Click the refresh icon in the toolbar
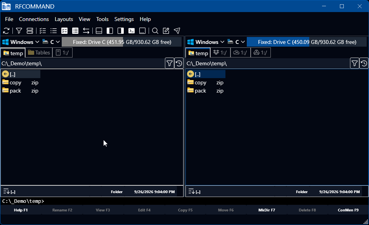369x225 pixels. [6, 31]
